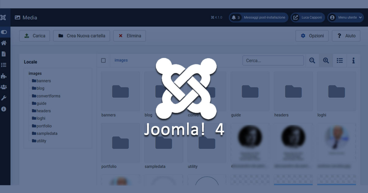Decrease thumbnail size with zoom-out icon

pyautogui.click(x=312, y=61)
